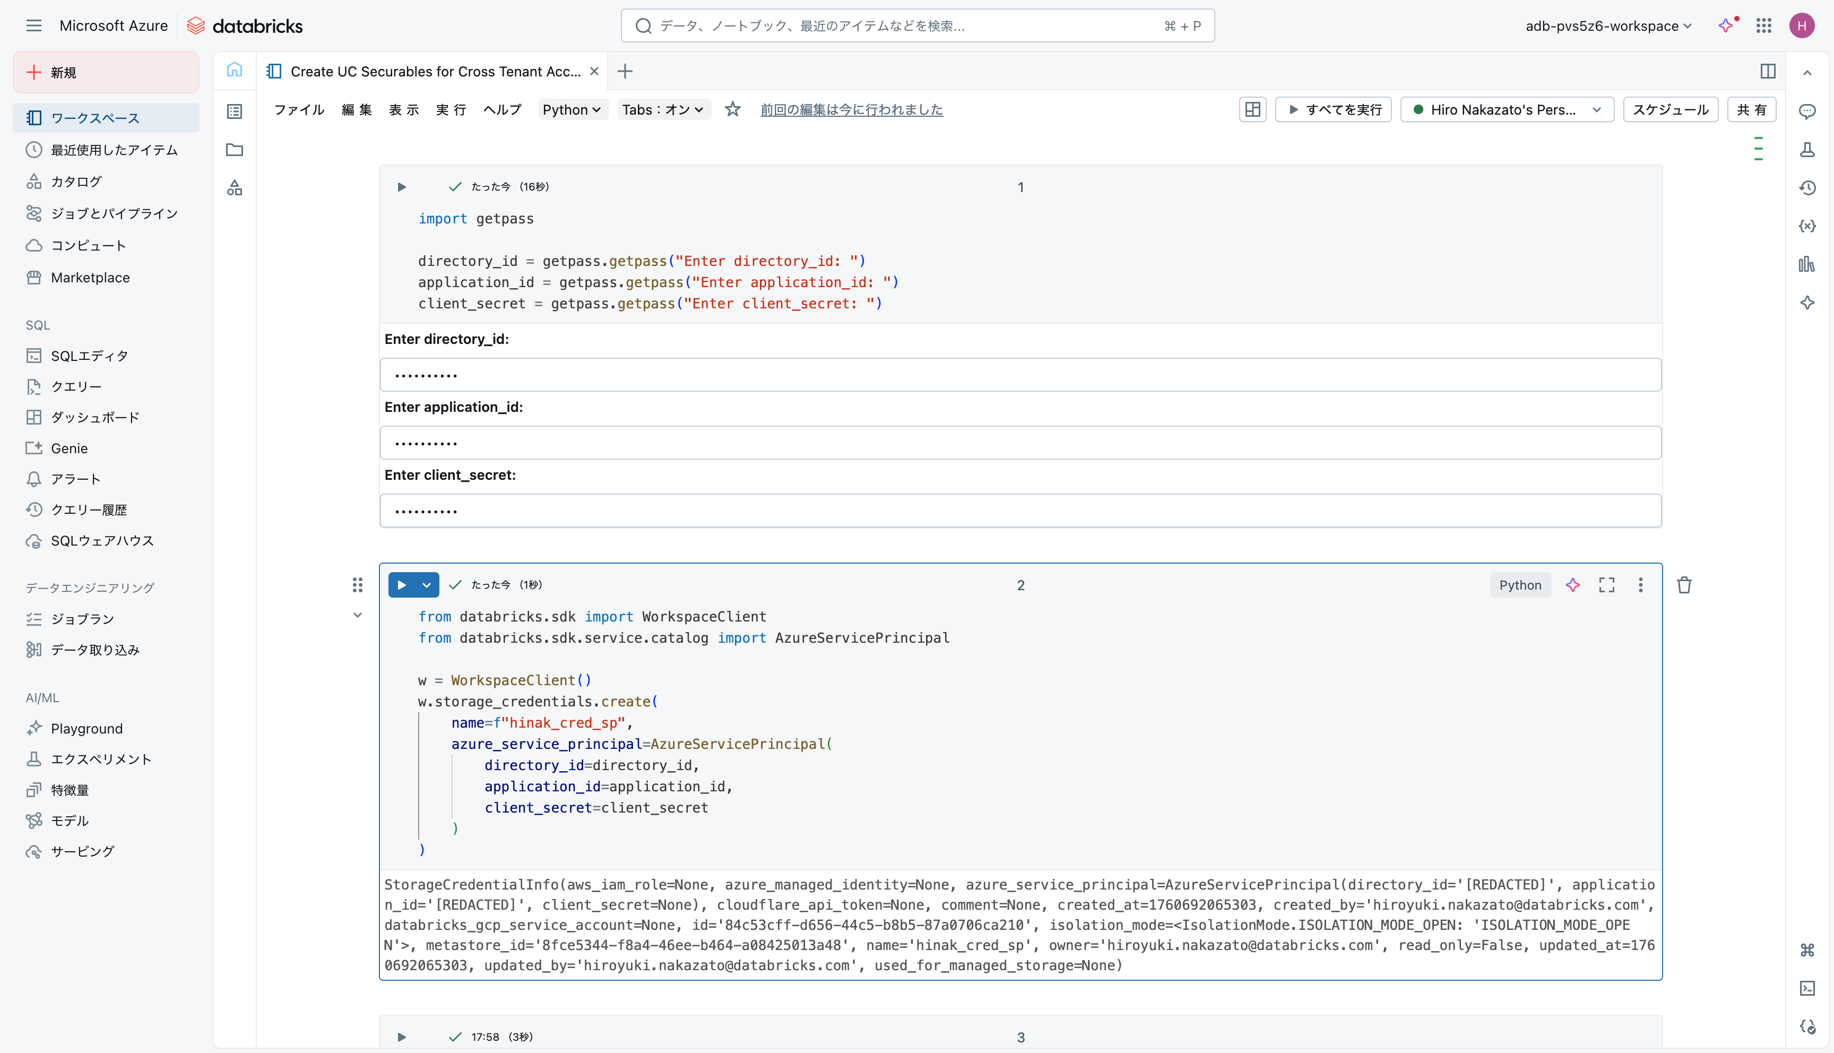
Task: Open the ファイル menu
Action: click(x=299, y=110)
